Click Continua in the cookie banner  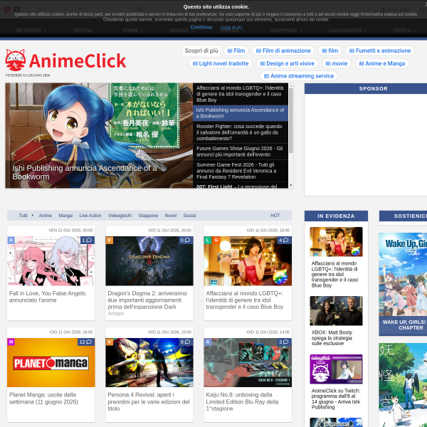[x=201, y=27]
